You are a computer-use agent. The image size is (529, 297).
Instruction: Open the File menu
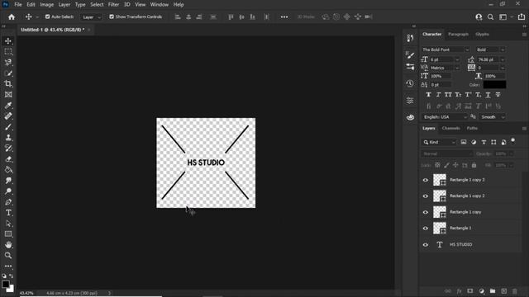(x=18, y=4)
